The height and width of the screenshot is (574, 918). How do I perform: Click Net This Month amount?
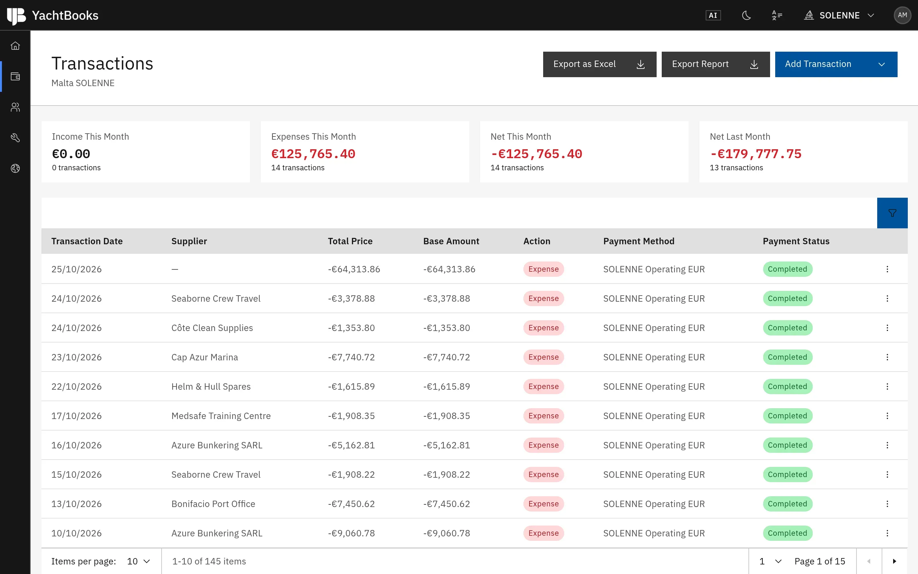coord(536,154)
